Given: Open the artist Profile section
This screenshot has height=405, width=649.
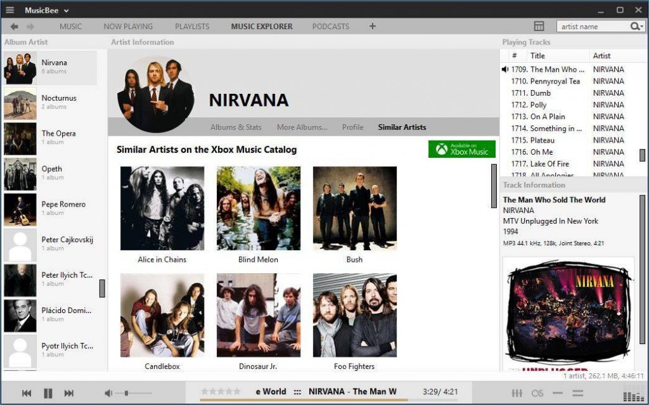Looking at the screenshot, I should click(352, 127).
